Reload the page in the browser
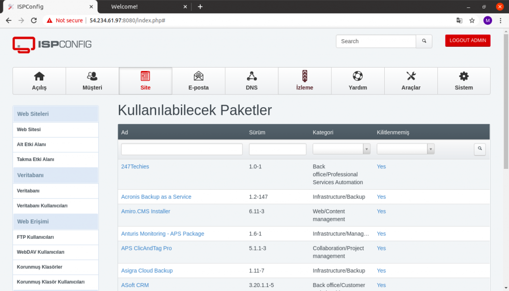Viewport: 509px width, 291px height. [34, 20]
